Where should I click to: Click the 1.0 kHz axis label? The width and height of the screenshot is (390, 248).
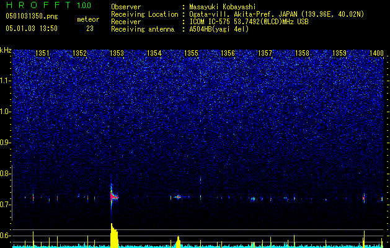(6, 112)
